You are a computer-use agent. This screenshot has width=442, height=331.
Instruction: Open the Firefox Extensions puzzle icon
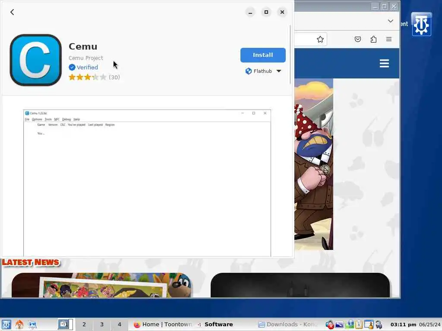pos(373,39)
